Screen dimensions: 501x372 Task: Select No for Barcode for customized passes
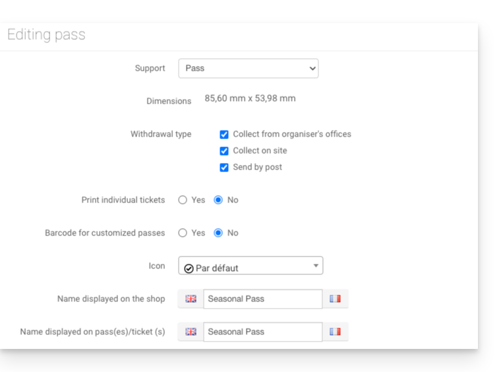(x=218, y=233)
